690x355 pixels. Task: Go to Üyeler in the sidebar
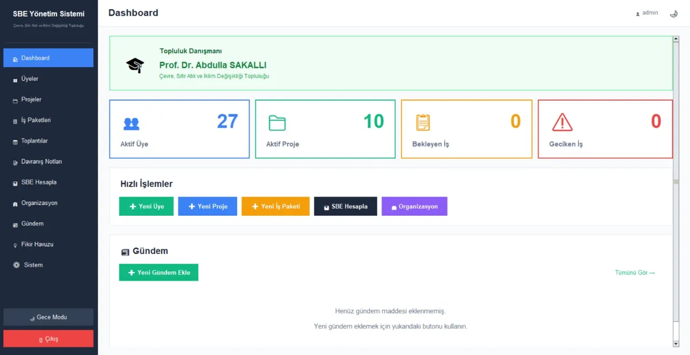pos(49,79)
